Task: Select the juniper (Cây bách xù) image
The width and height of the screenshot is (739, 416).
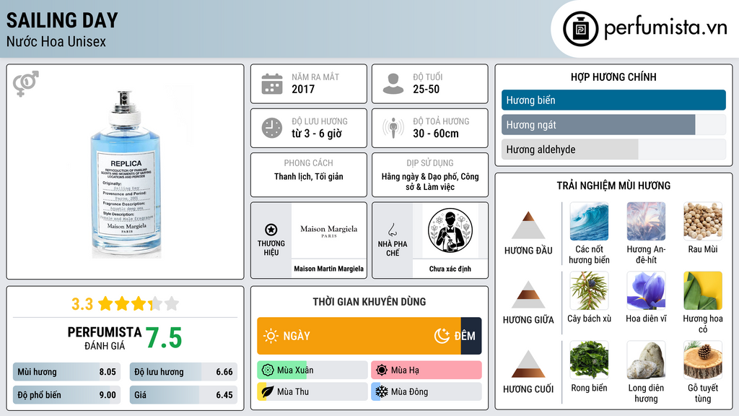Action: (589, 291)
